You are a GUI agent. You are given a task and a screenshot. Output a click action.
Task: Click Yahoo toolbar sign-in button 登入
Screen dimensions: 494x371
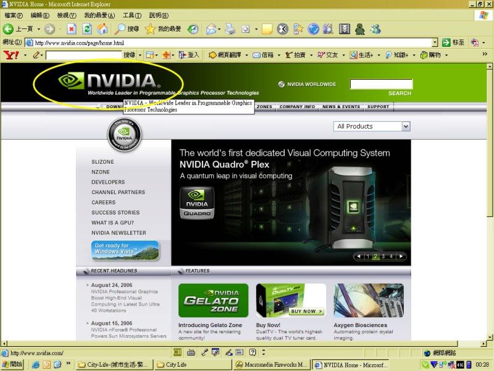coord(190,55)
